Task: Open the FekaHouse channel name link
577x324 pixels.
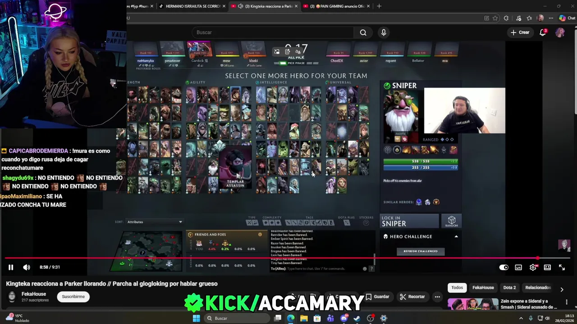Action: (x=34, y=294)
